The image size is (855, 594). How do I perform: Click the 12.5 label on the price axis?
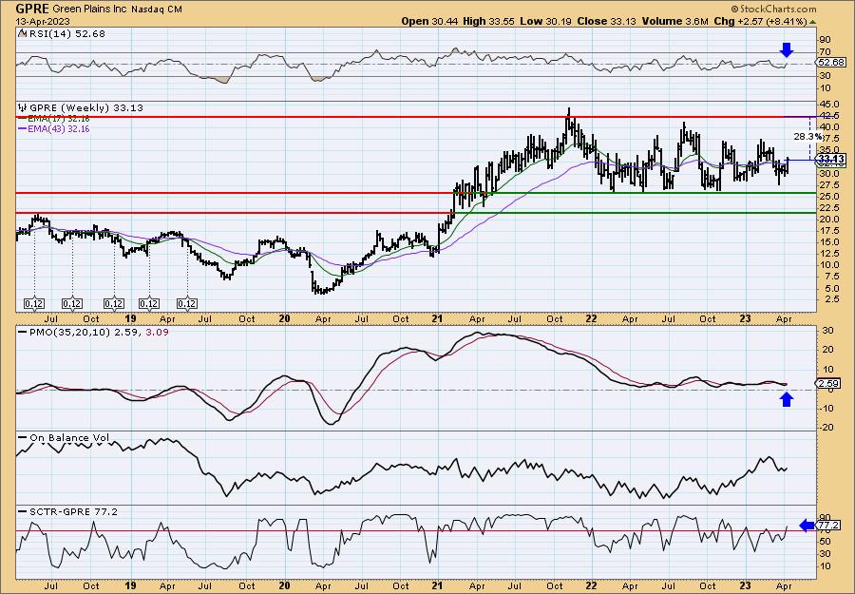[x=830, y=254]
